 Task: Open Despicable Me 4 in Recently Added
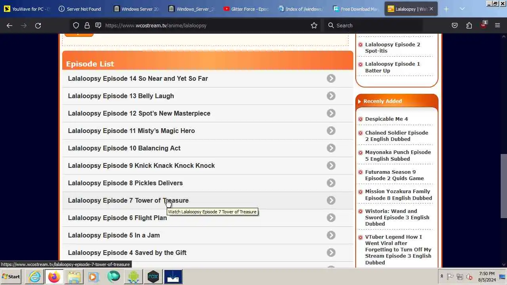pos(386,119)
